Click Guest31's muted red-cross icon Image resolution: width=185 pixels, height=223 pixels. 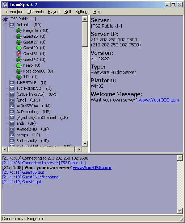[x=19, y=54]
